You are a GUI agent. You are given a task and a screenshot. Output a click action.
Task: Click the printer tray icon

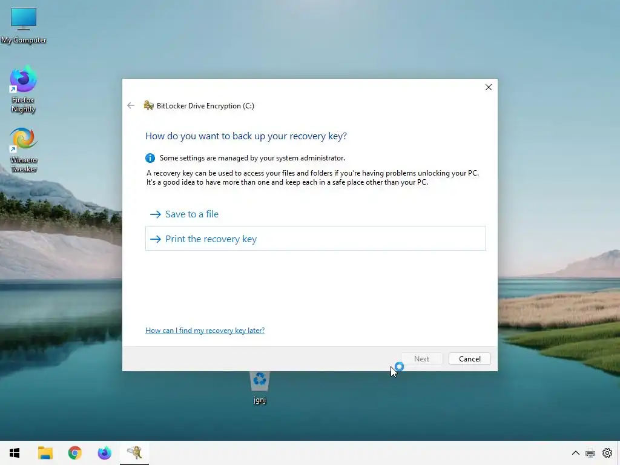(590, 453)
